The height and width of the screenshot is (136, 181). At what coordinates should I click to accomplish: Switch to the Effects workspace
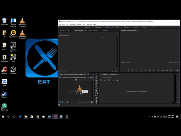click(x=126, y=27)
